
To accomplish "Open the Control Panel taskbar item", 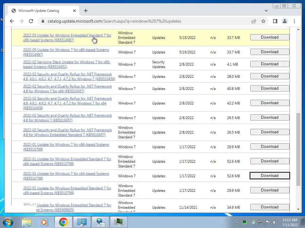I will pos(82,222).
